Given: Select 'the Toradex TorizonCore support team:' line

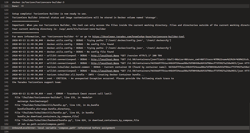Looking at the screenshot, I should 37,82.
